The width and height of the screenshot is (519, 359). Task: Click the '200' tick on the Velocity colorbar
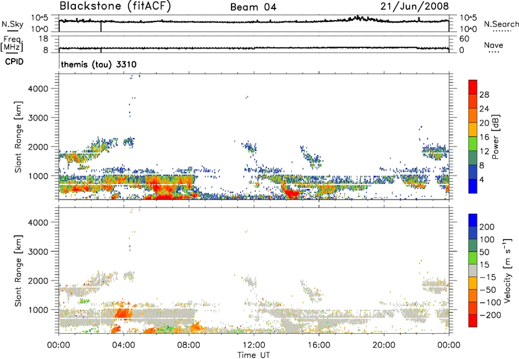[487, 227]
